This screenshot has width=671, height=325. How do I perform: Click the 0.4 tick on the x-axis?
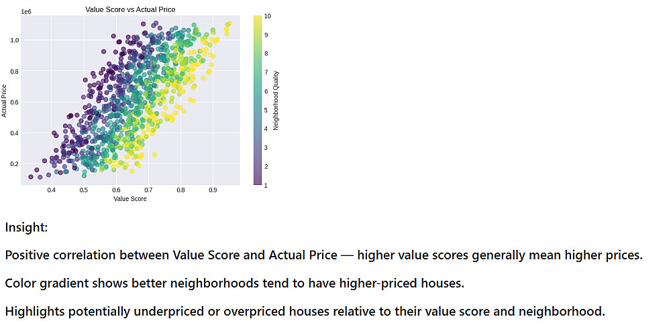(51, 190)
